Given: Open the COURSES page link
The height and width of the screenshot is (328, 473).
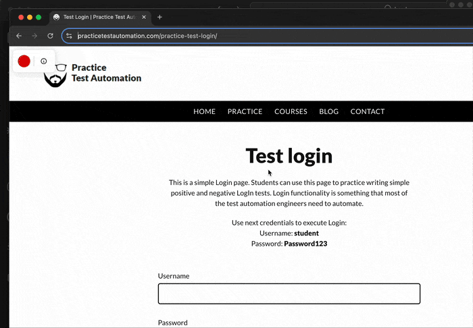Looking at the screenshot, I should click(x=291, y=111).
